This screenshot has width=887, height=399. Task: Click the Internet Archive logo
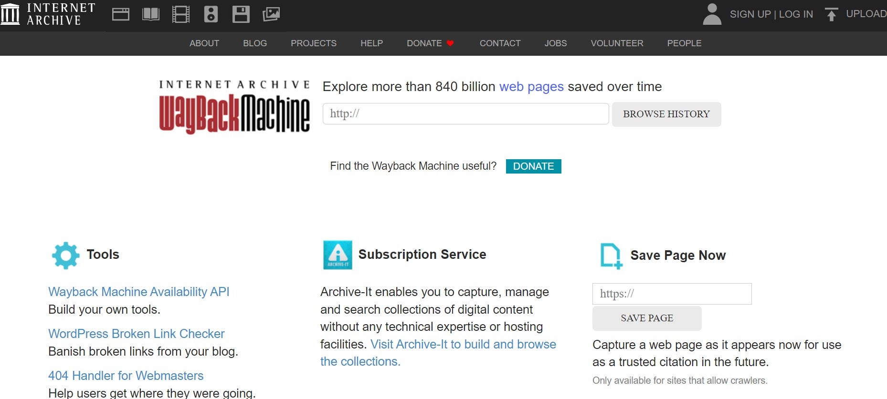point(48,14)
